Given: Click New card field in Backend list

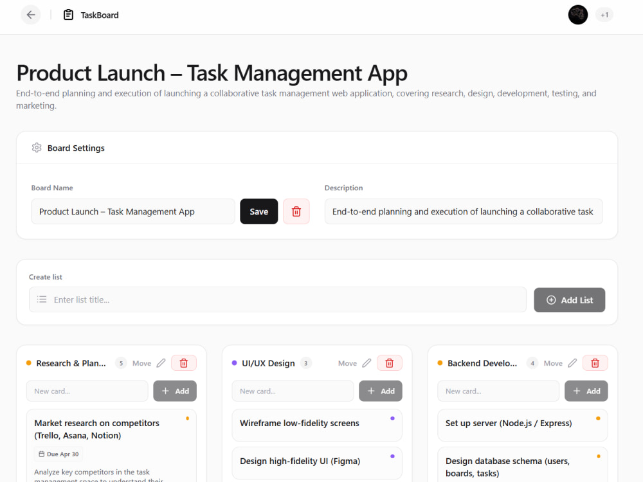Looking at the screenshot, I should tap(498, 391).
